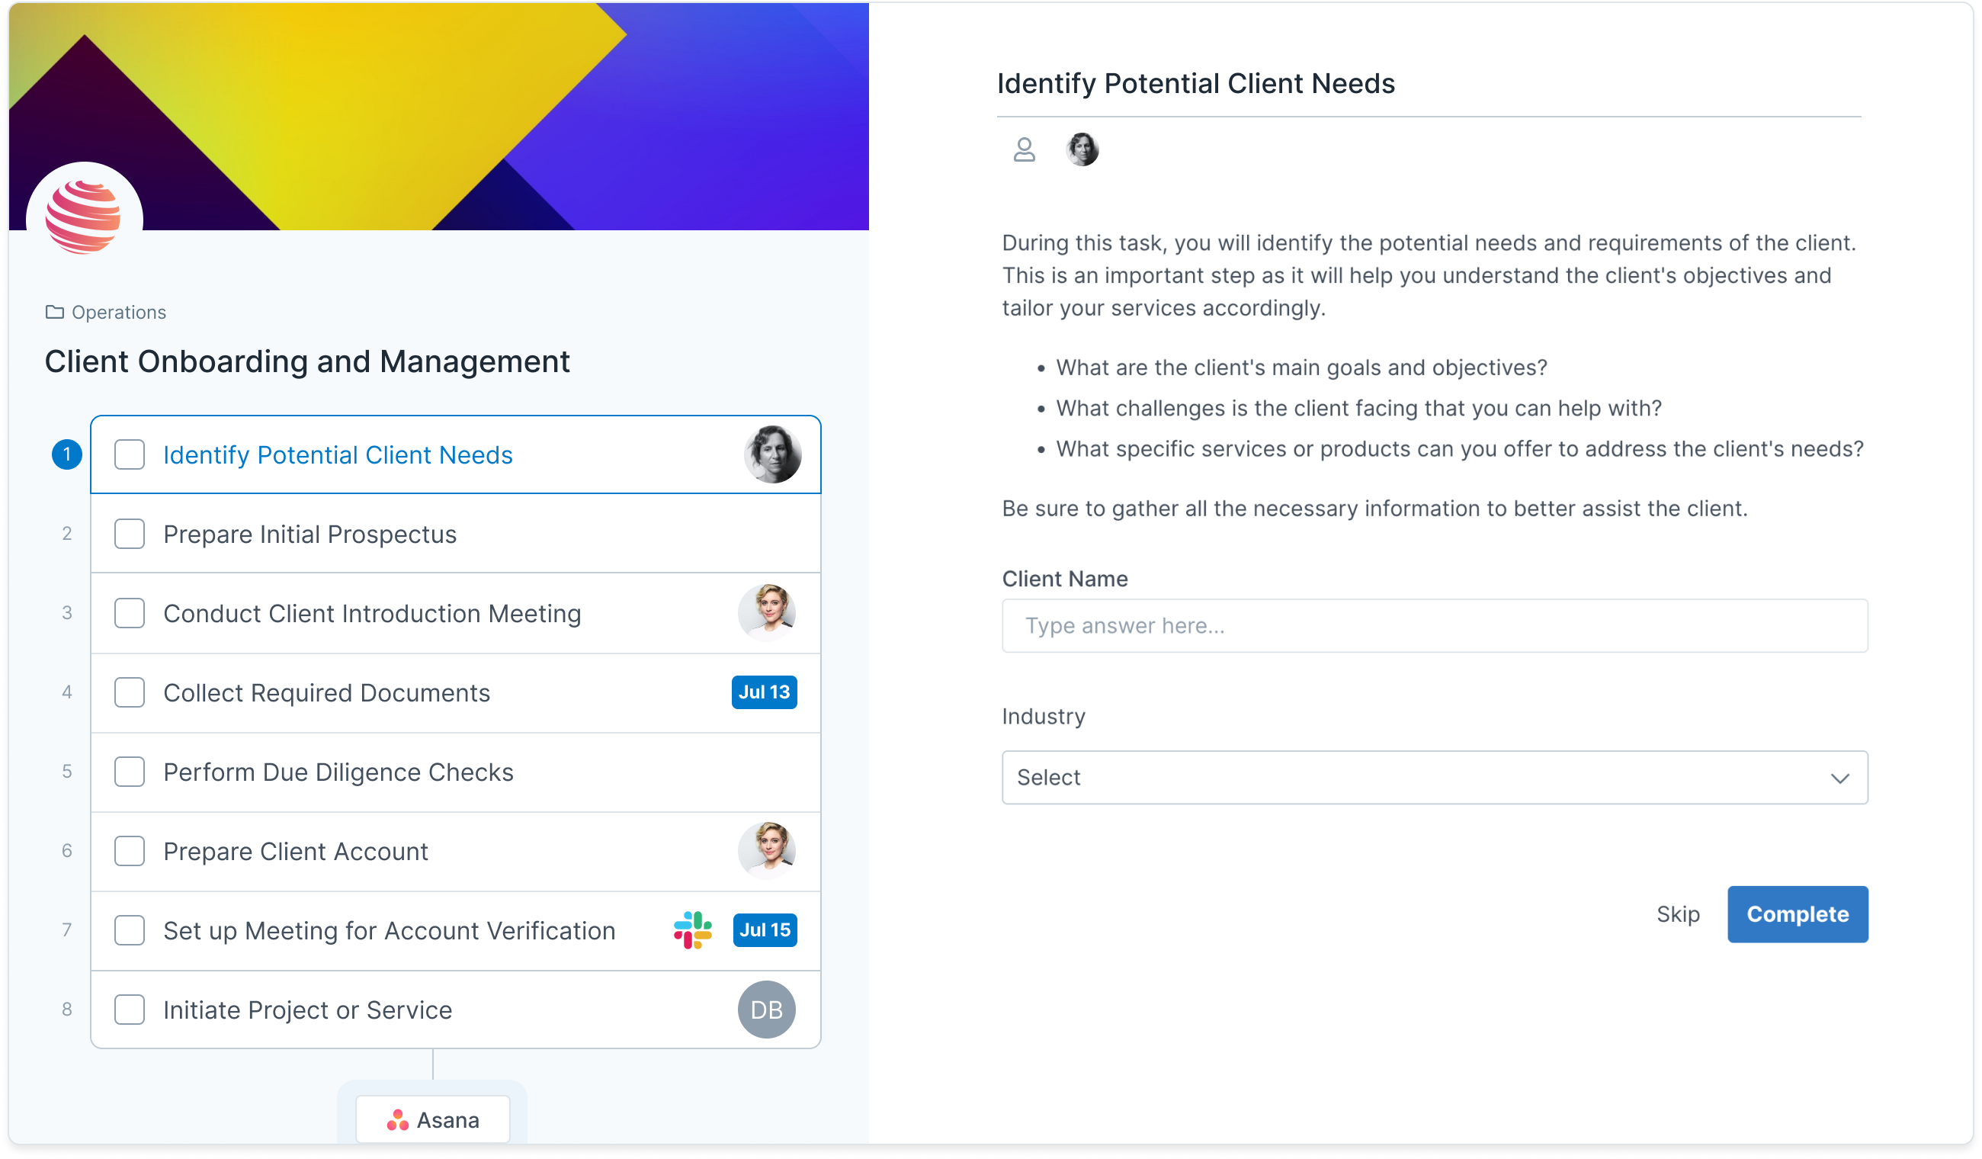Click the blue Complete button

coord(1798,914)
